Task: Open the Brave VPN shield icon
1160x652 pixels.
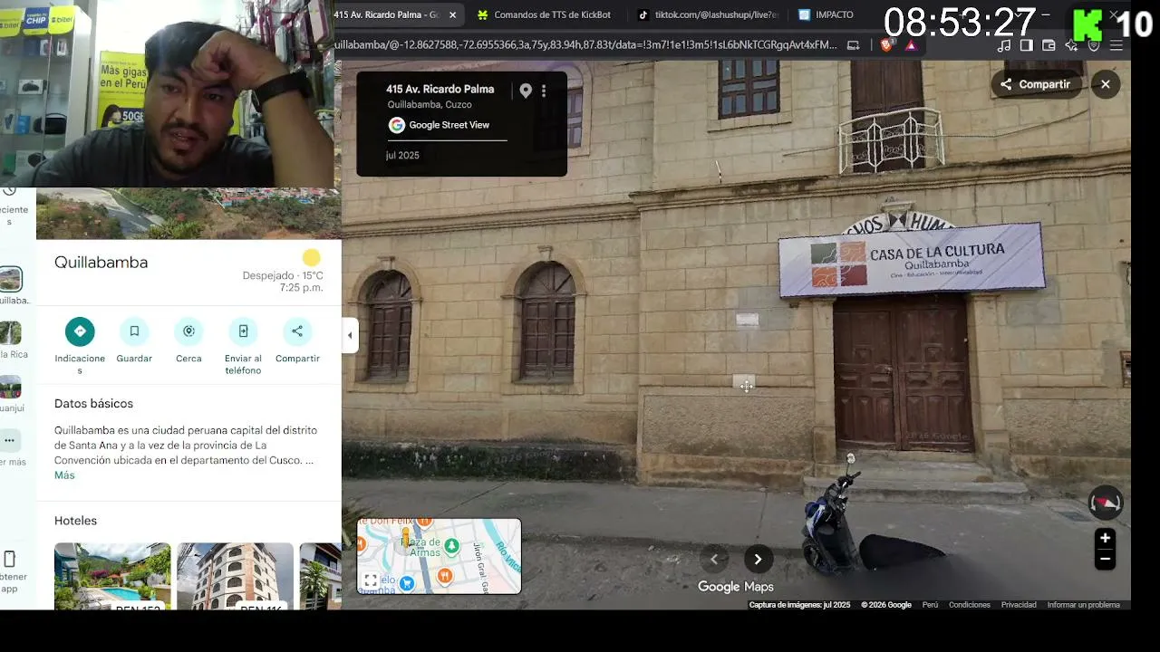Action: pyautogui.click(x=1094, y=45)
